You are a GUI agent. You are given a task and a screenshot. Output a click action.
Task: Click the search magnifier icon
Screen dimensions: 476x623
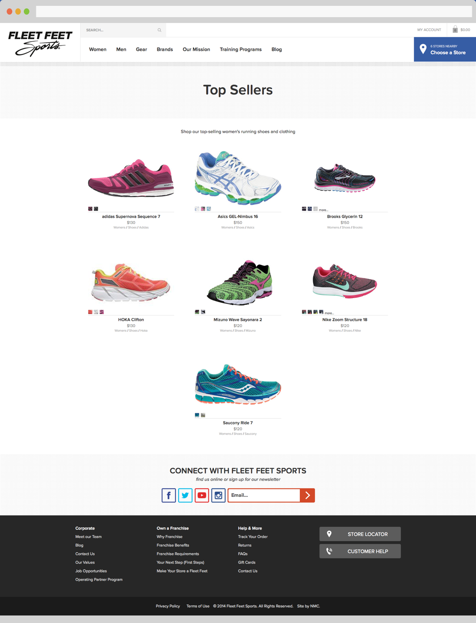point(160,30)
